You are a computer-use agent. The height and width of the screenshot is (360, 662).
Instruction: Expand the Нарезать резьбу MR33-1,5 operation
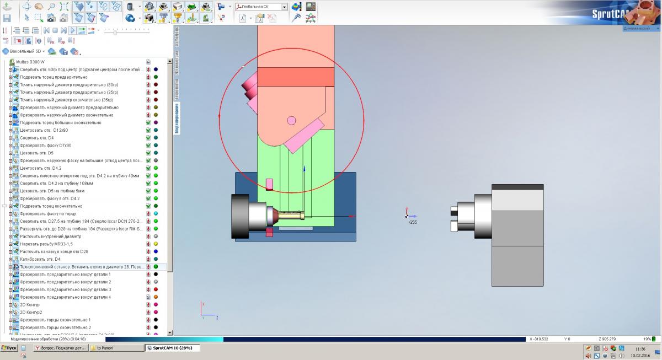pos(10,244)
